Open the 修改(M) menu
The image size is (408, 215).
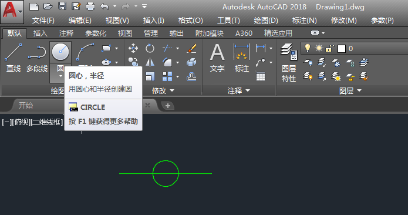pos(343,21)
